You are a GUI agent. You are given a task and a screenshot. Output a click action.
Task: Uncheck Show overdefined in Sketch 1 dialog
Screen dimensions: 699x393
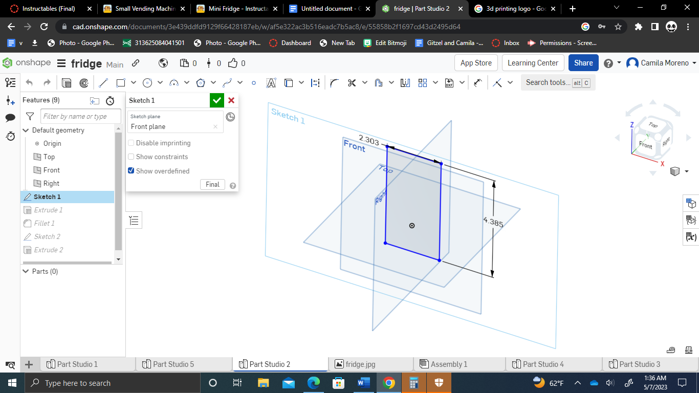tap(131, 170)
